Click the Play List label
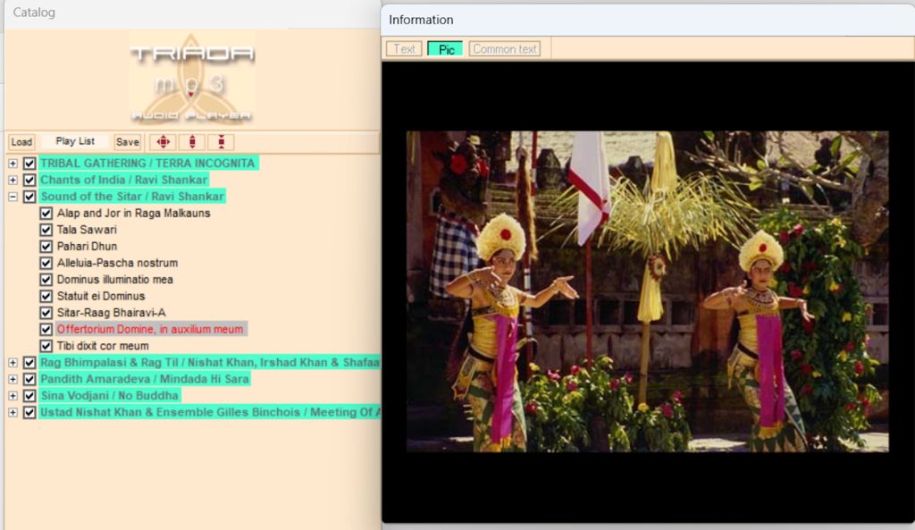The height and width of the screenshot is (530, 915). (75, 141)
